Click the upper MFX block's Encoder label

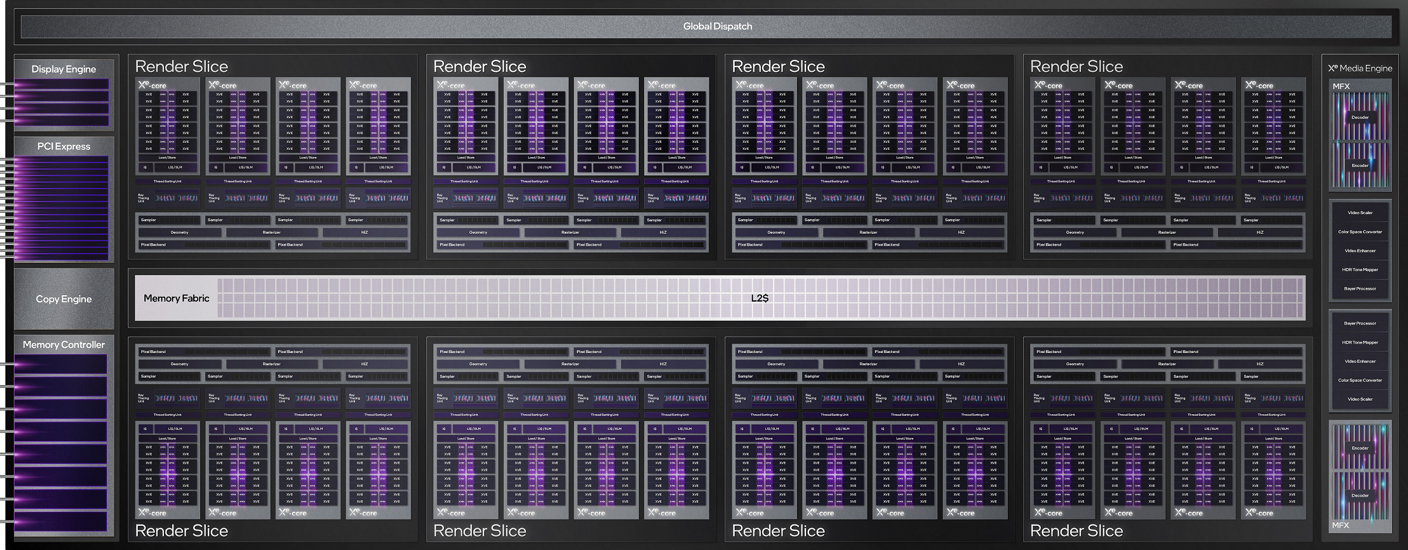[x=1359, y=166]
